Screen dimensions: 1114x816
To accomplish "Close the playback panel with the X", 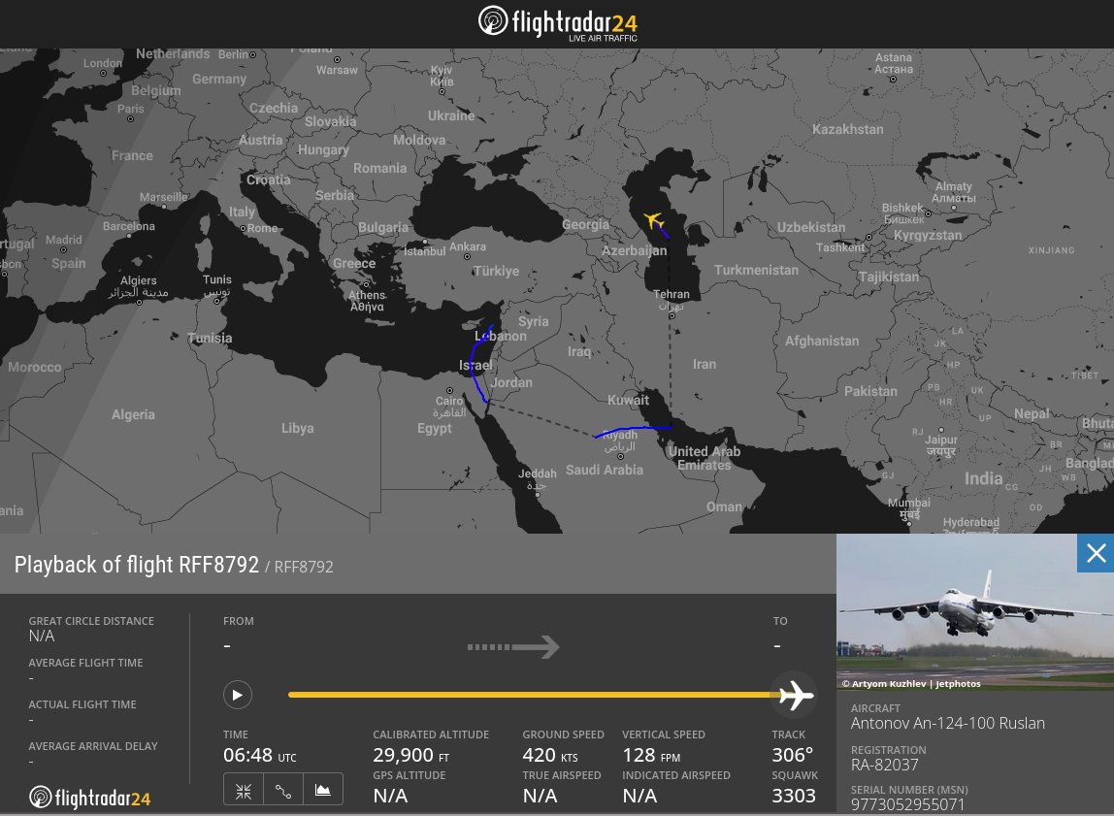I will pos(1096,553).
